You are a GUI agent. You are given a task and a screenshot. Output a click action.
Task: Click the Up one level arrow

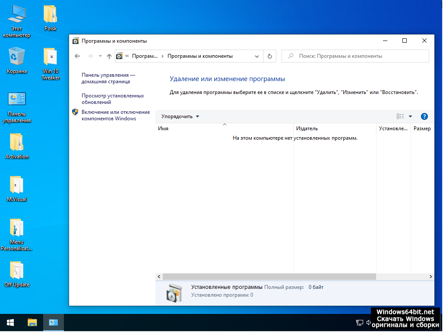point(109,56)
